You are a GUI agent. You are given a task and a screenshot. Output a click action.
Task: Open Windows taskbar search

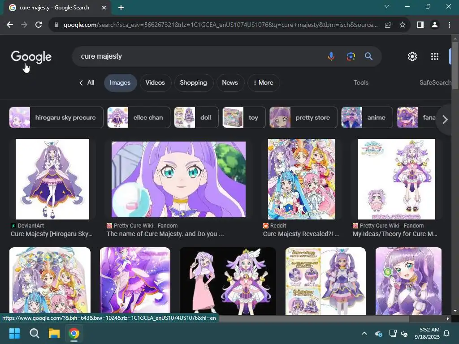click(35, 333)
